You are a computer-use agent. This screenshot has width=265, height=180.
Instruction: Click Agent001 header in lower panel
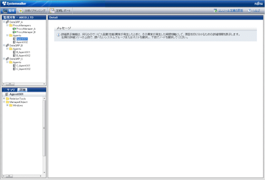pyautogui.click(x=17, y=94)
